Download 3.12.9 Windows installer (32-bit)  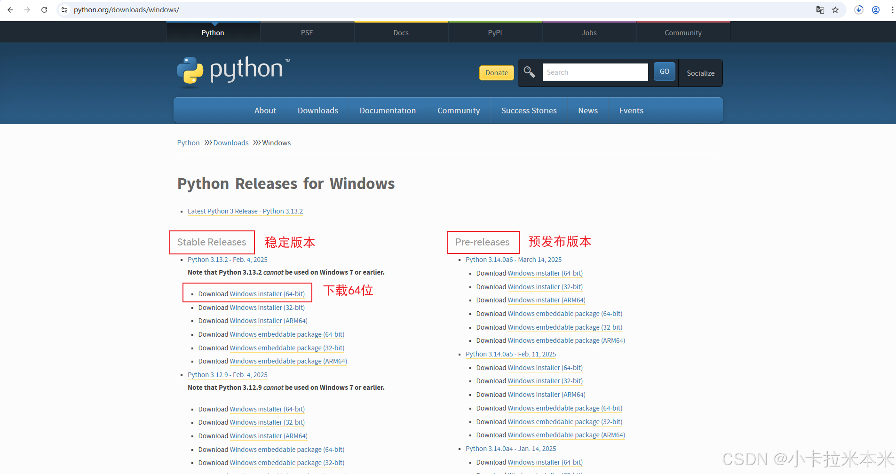pos(267,422)
